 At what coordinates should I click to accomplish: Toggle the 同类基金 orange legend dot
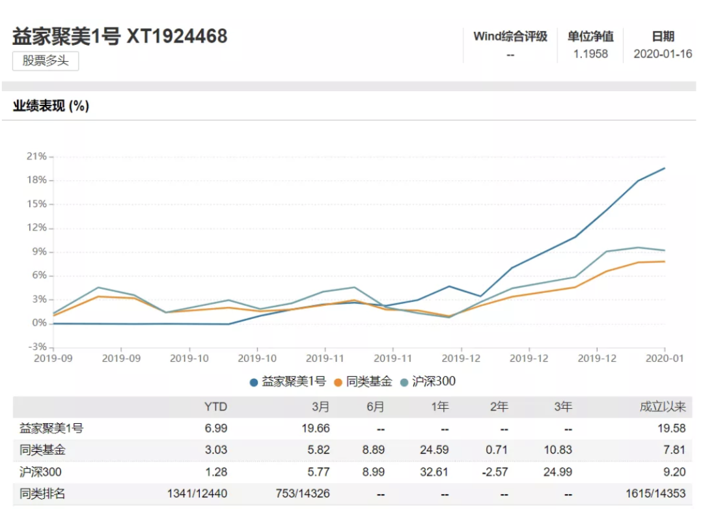(338, 383)
